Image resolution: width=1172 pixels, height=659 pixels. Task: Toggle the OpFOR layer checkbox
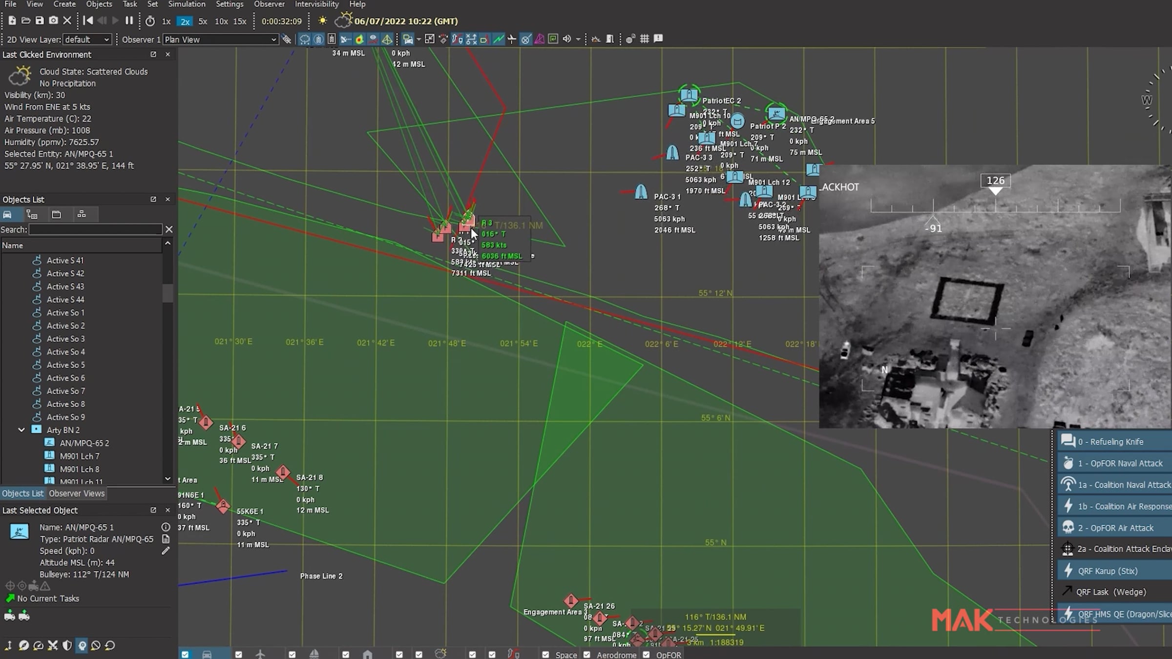[x=646, y=655]
